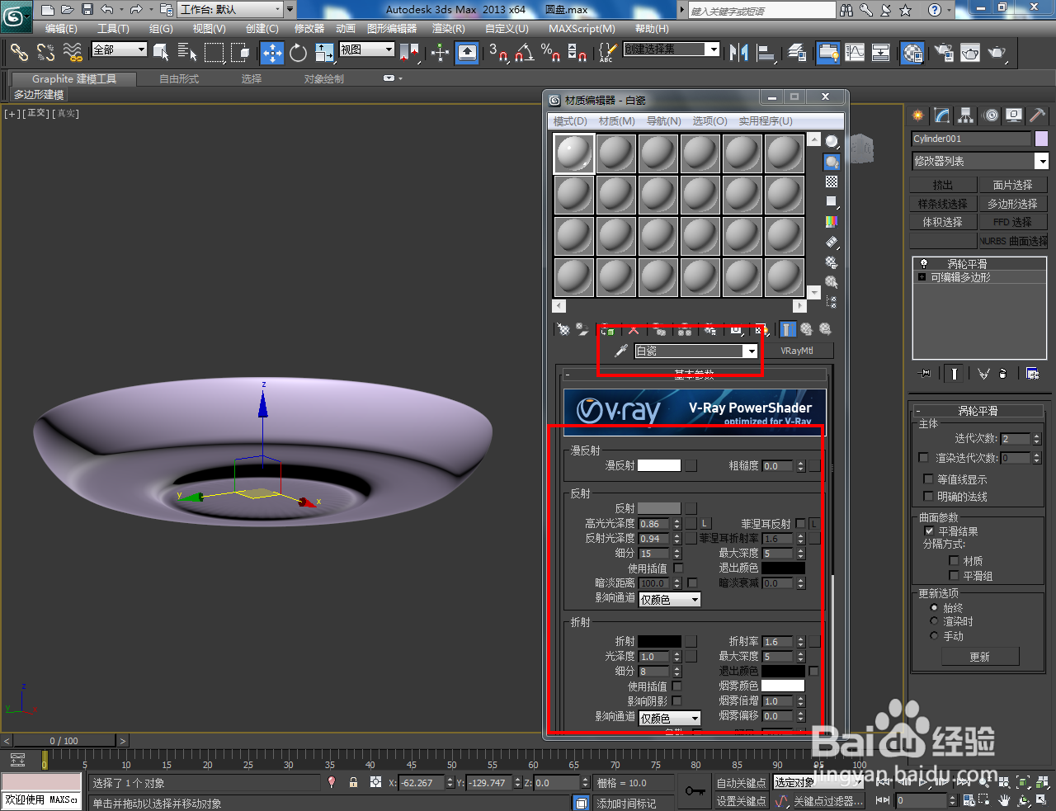
Task: Open the MAXScript(M) menu
Action: click(x=582, y=29)
